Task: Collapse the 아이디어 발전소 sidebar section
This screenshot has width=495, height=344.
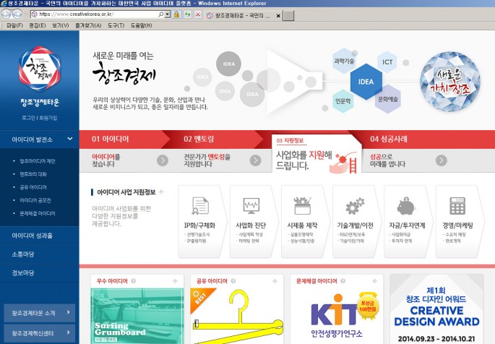Action: (70, 139)
